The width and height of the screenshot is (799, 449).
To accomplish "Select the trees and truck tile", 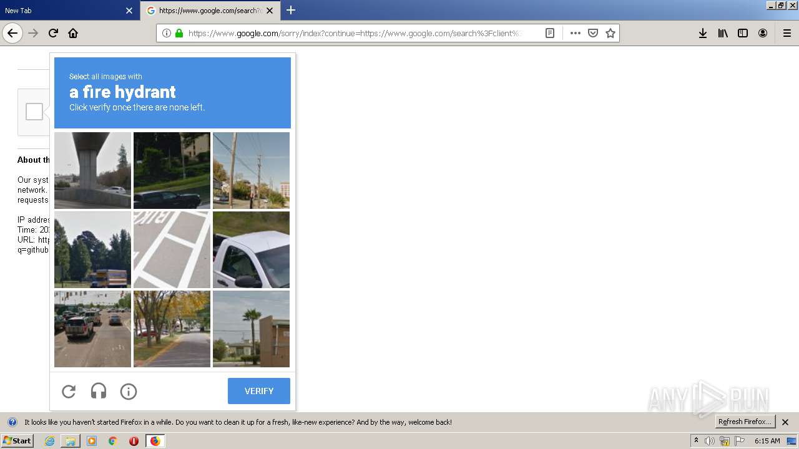I will point(92,249).
